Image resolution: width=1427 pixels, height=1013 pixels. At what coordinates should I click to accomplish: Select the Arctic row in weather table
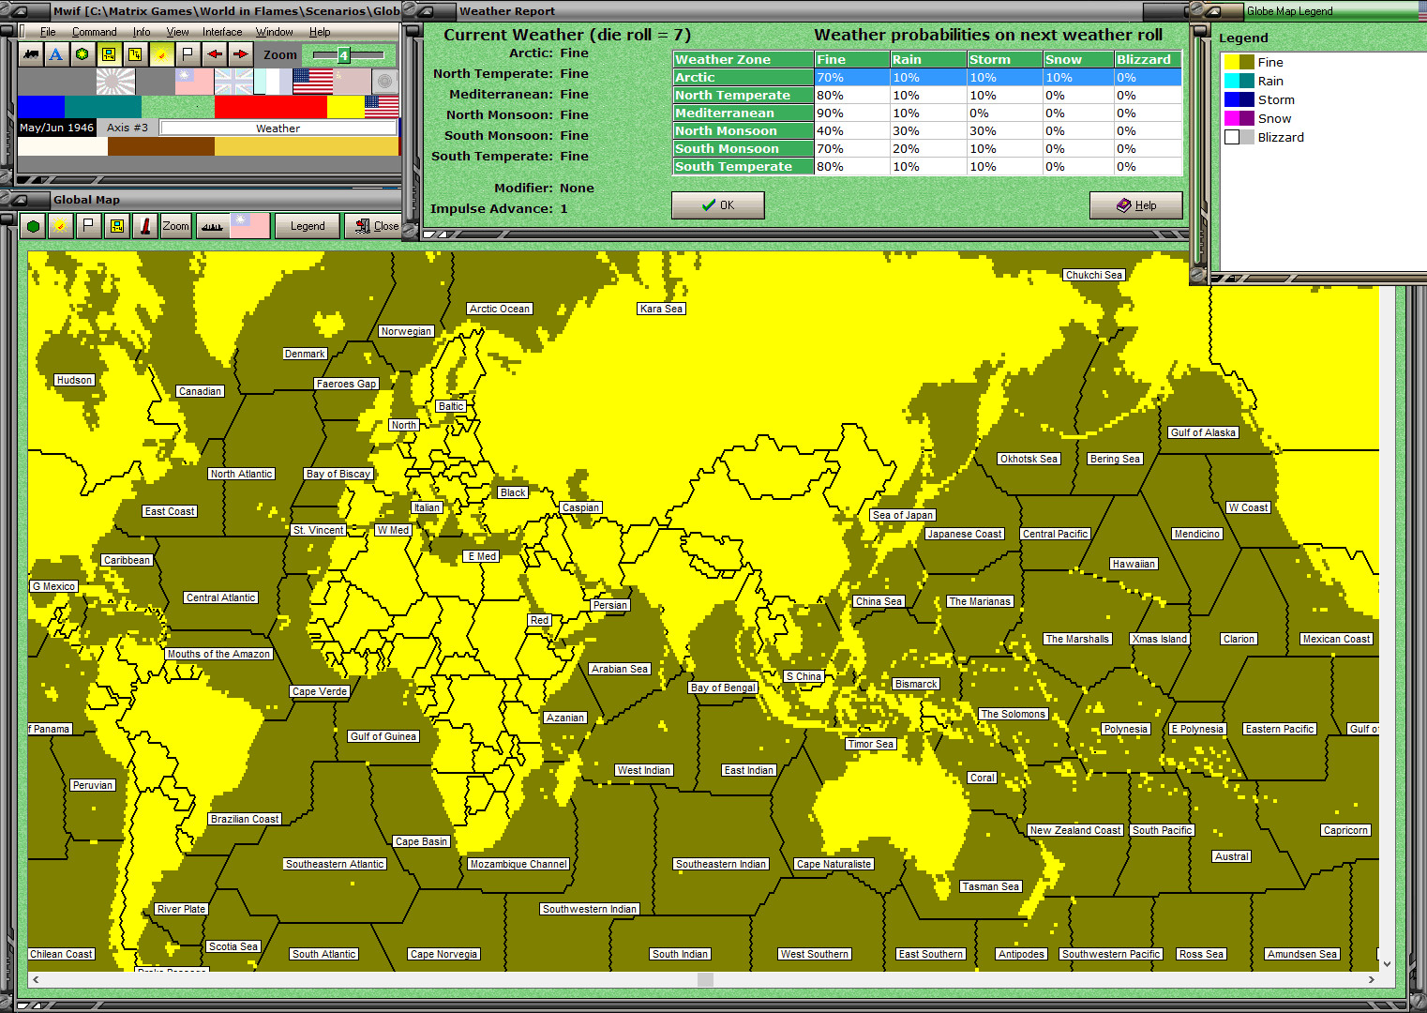tap(927, 78)
